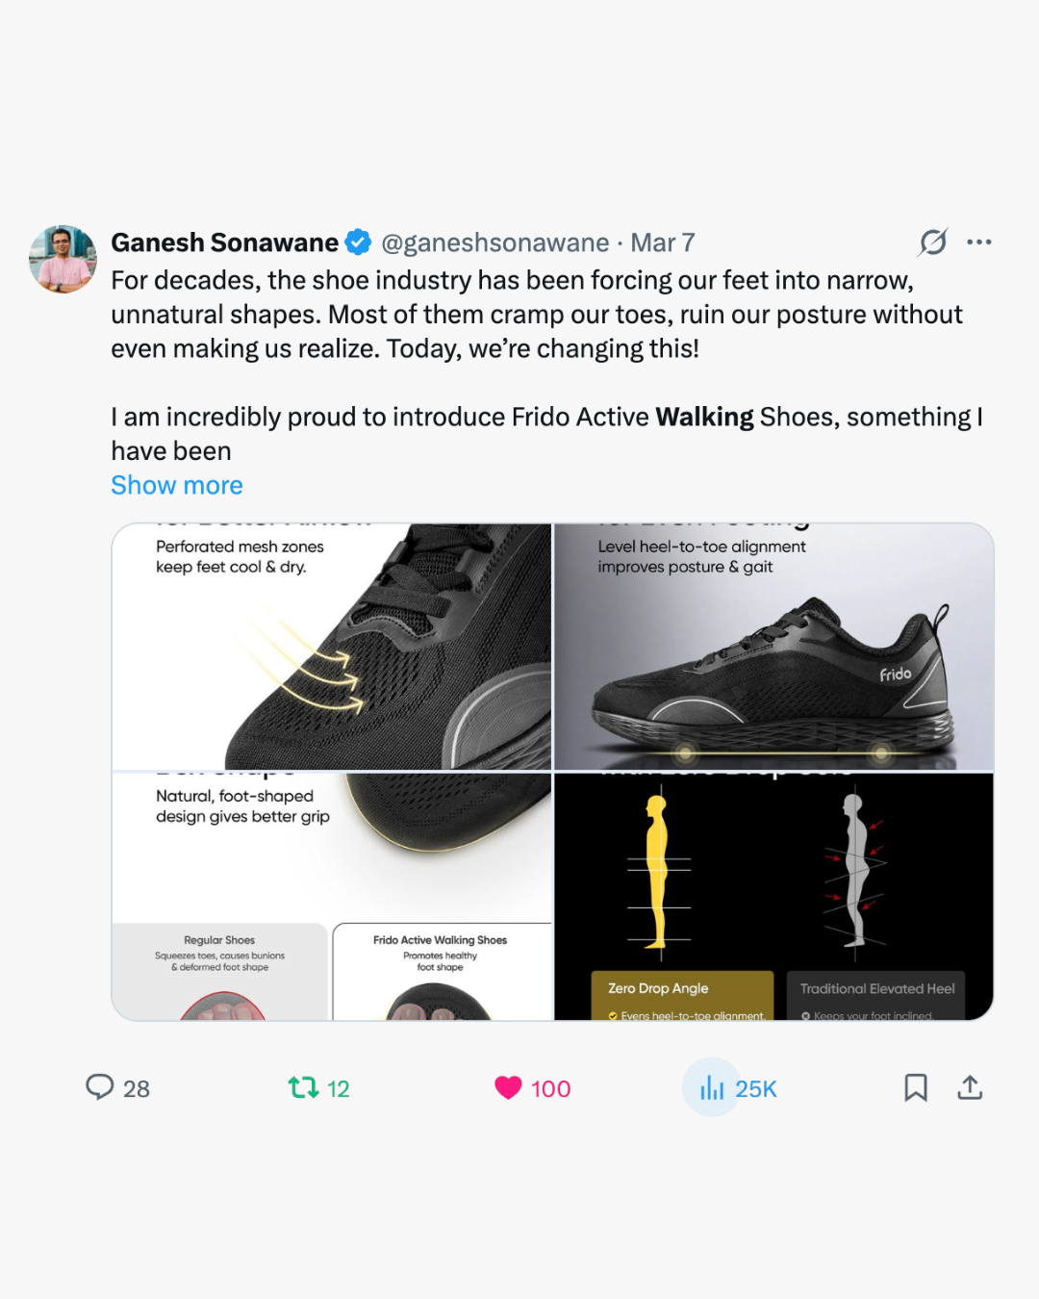Click the retweet arrows icon
The image size is (1039, 1299).
(x=303, y=1087)
